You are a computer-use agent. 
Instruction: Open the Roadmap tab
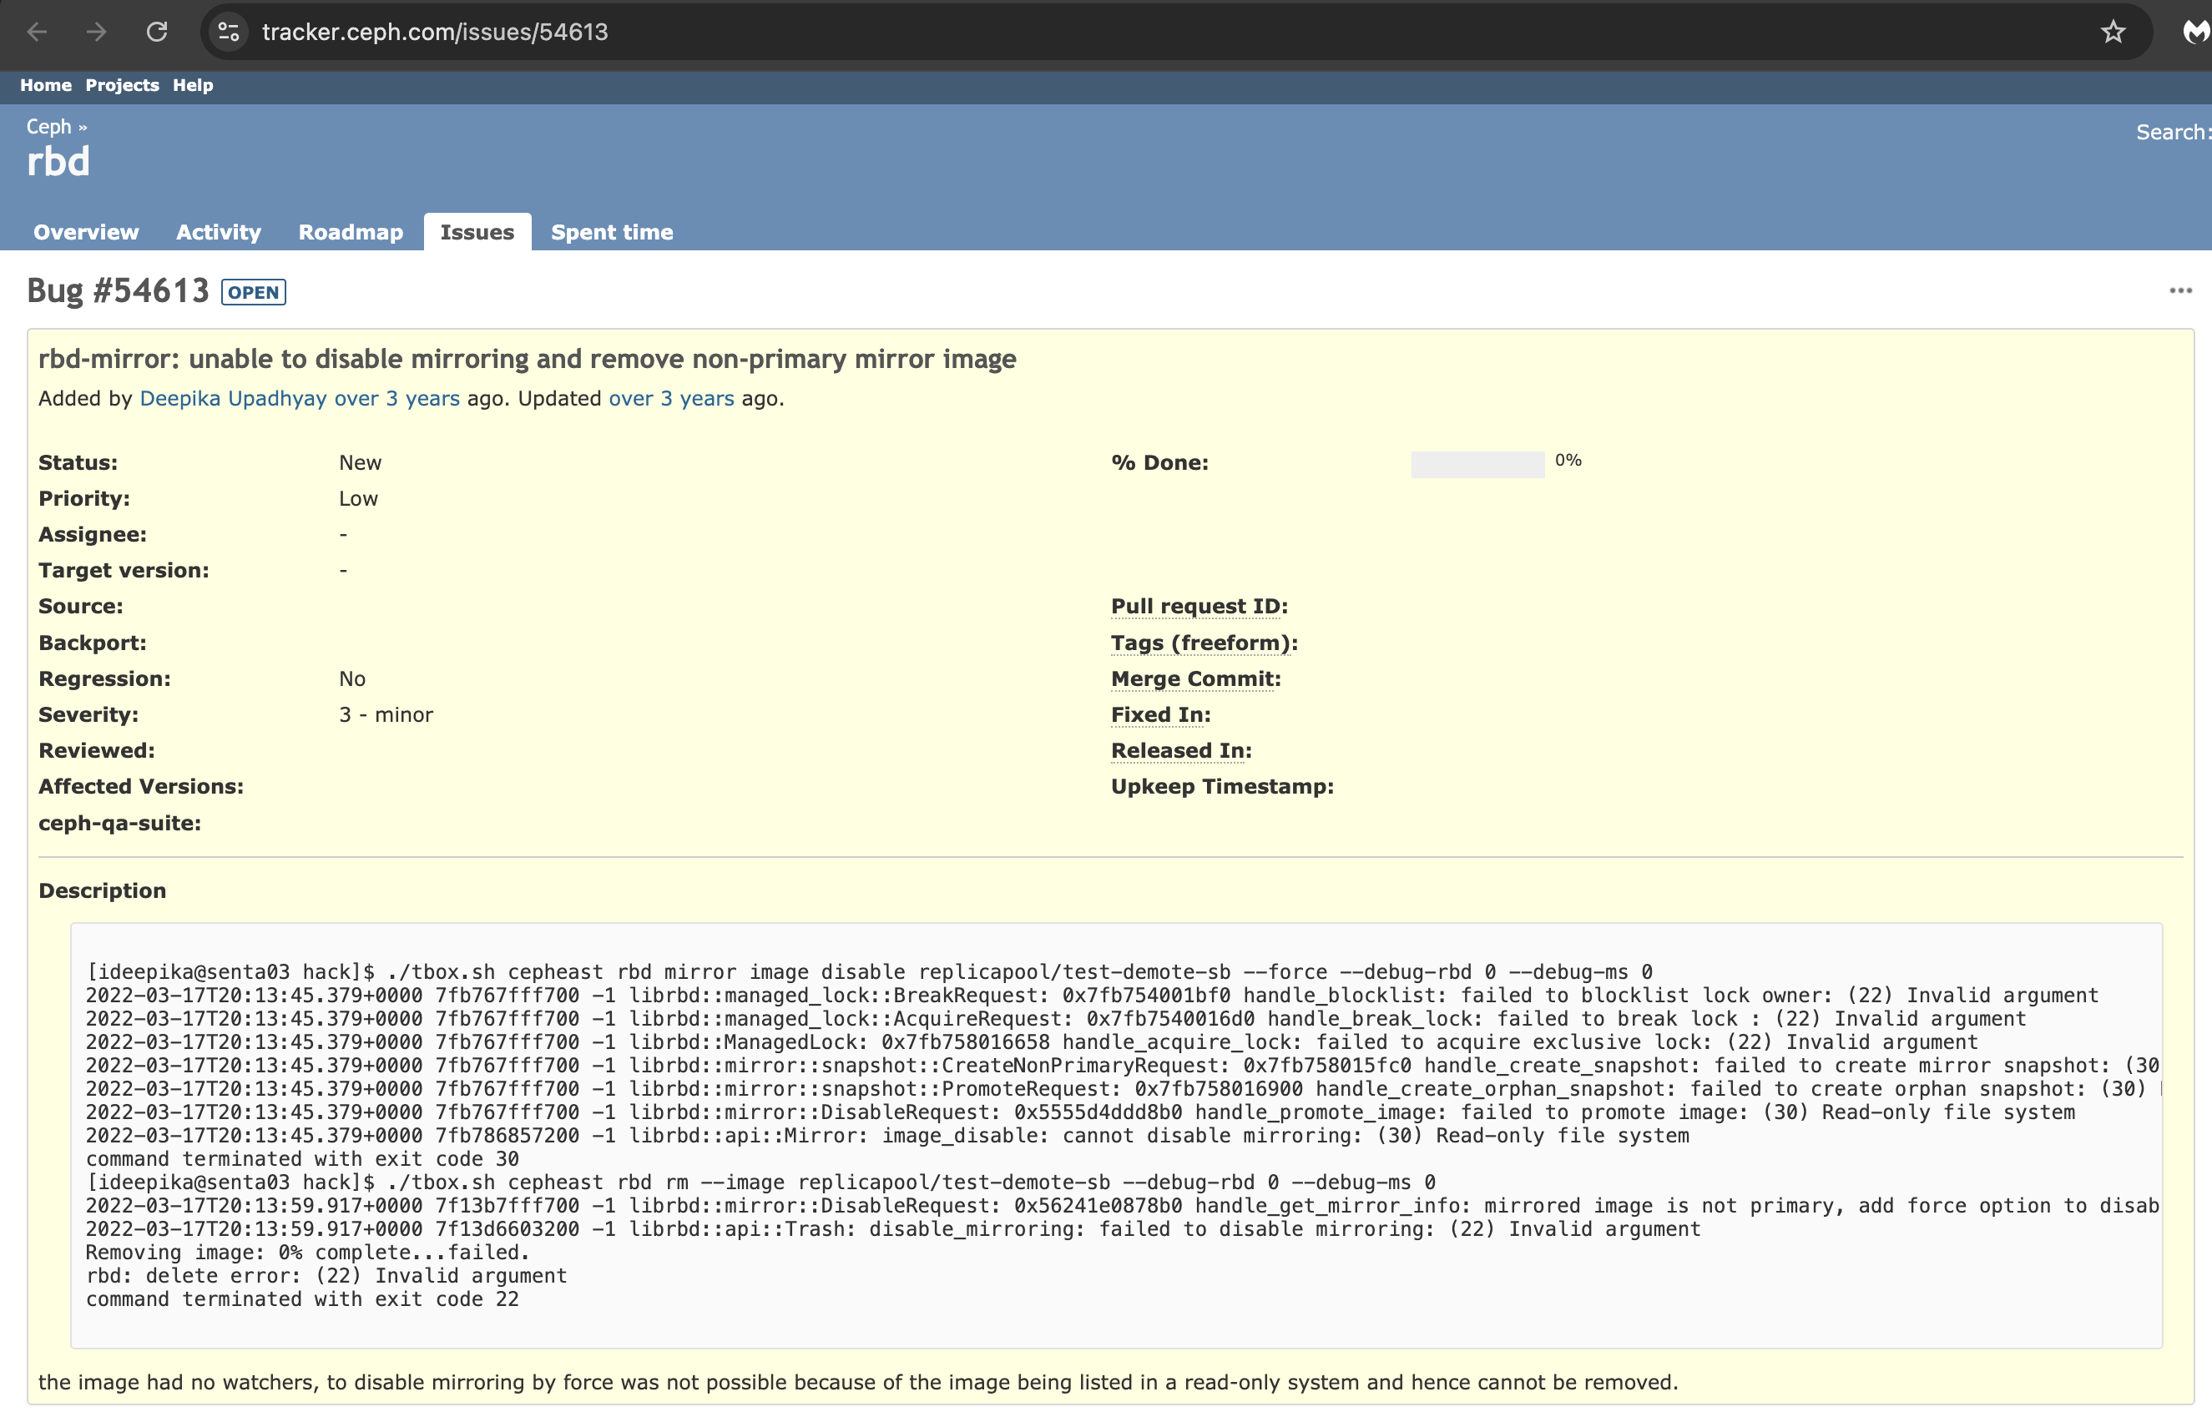click(x=351, y=232)
